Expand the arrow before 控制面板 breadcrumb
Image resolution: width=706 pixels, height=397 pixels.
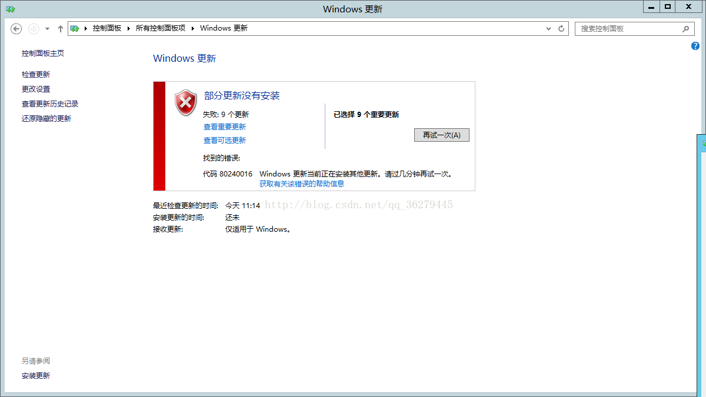pos(86,28)
